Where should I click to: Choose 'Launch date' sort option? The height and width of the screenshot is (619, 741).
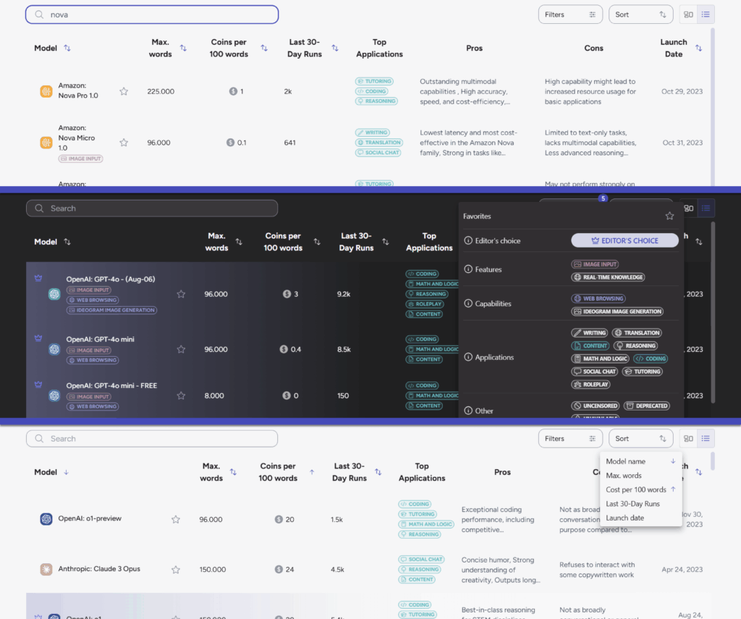coord(640,518)
